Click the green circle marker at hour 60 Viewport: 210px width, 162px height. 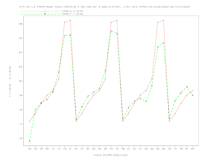coord(146,102)
